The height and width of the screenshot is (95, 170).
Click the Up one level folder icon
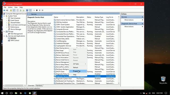coord(11,10)
